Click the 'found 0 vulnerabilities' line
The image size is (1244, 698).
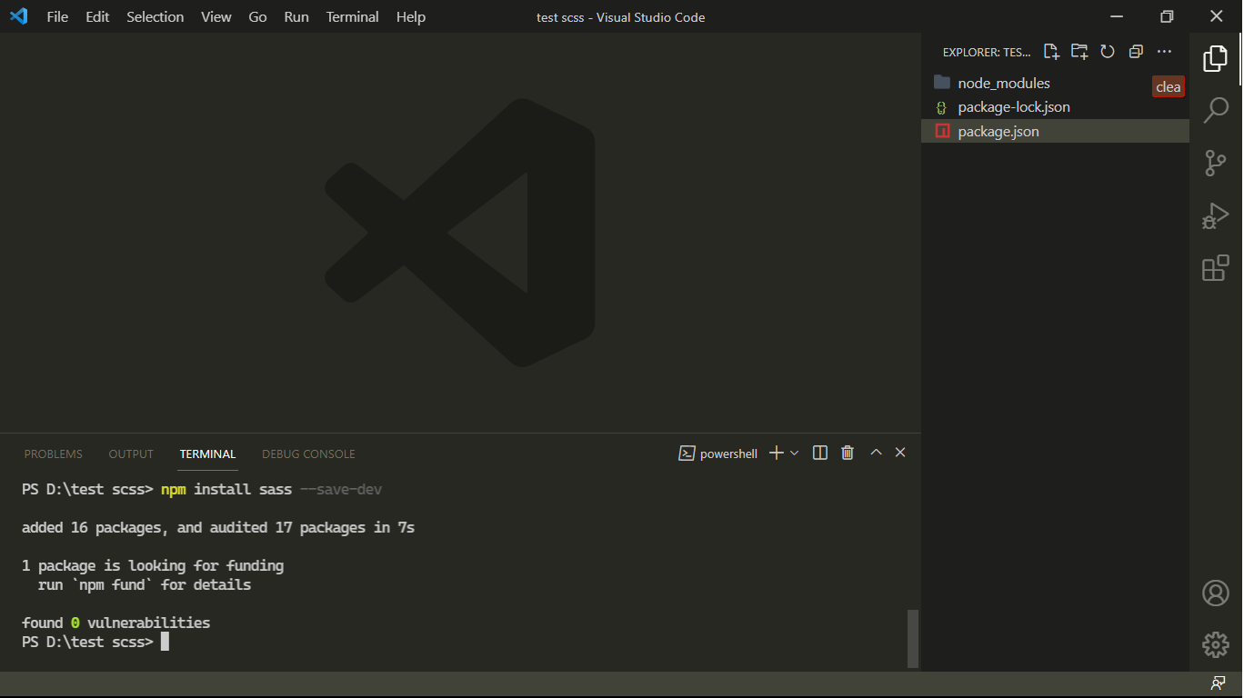pyautogui.click(x=115, y=623)
